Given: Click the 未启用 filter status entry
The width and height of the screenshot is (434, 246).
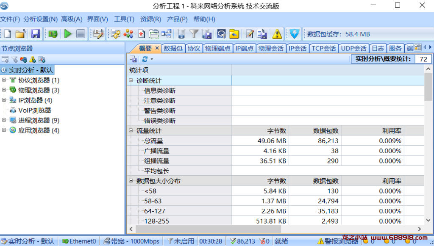Looking at the screenshot, I should [x=181, y=241].
